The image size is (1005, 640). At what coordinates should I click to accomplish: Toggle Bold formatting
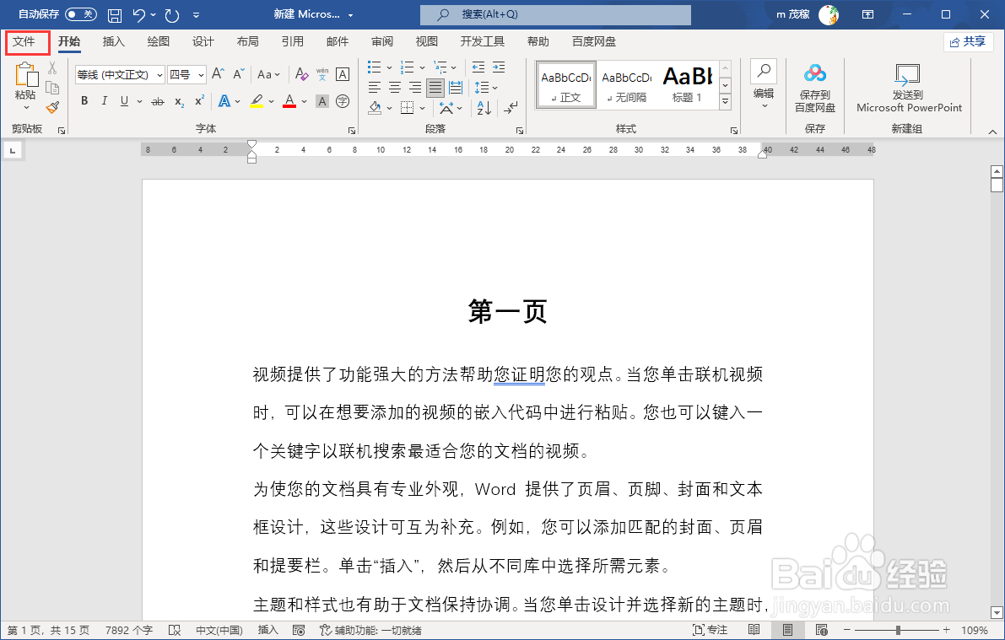click(84, 101)
